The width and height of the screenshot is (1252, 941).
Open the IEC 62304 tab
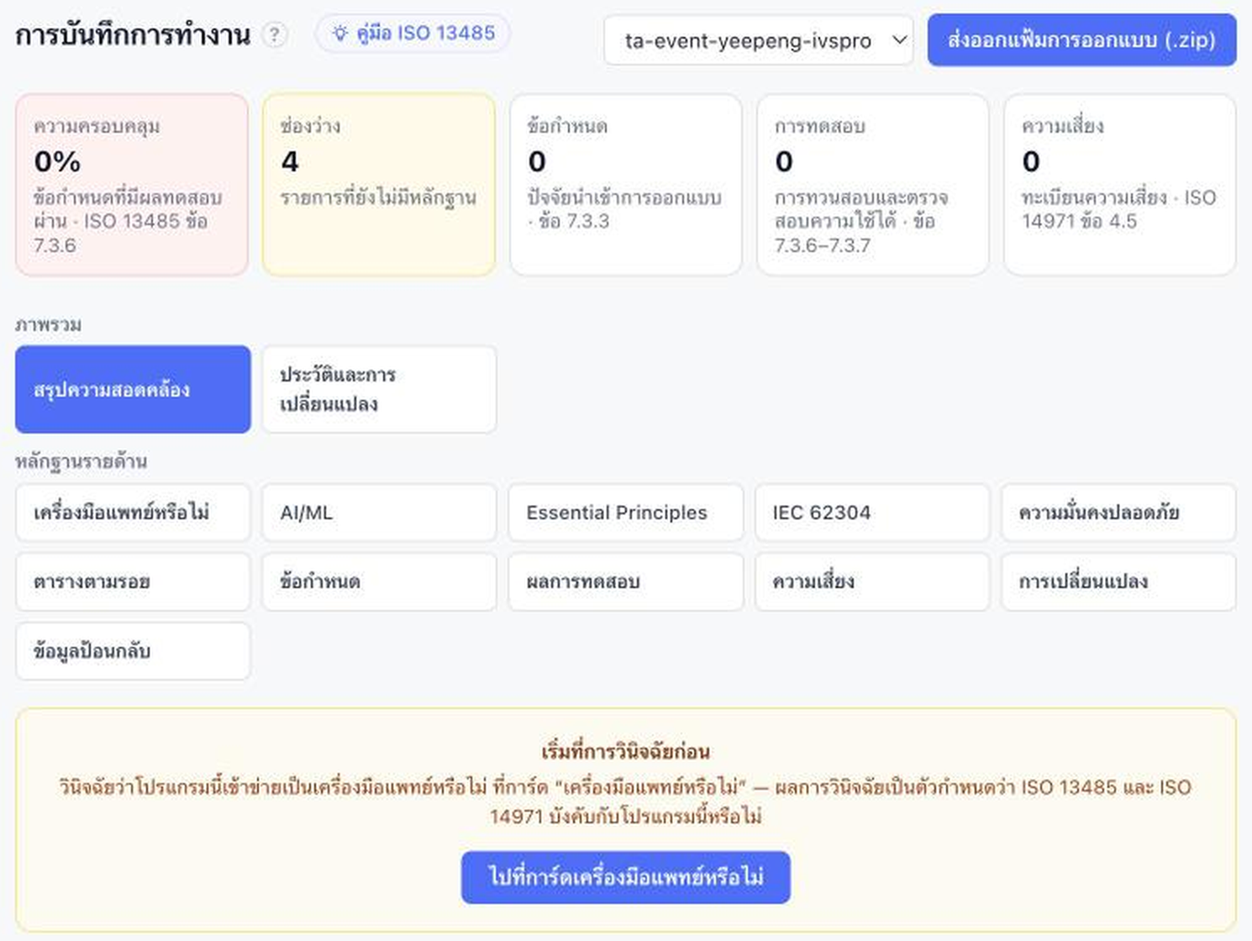pyautogui.click(x=872, y=513)
